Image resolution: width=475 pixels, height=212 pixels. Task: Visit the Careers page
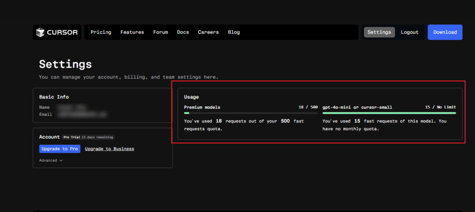click(208, 32)
